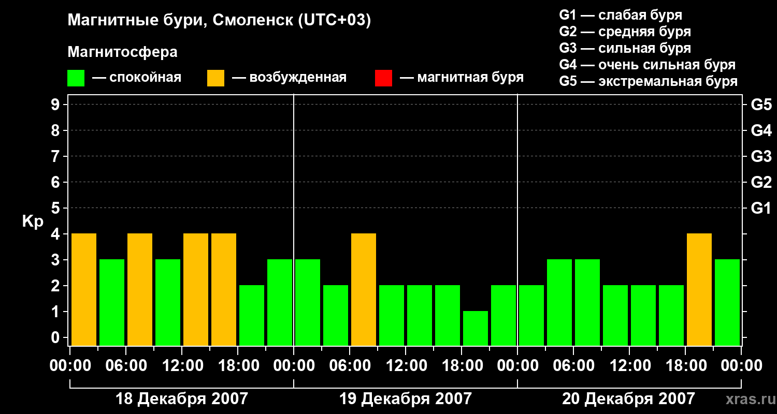Viewport: 777px width, 414px height.
Task: Click the 06:00–09:00 bar on 20 December
Action: 587,302
